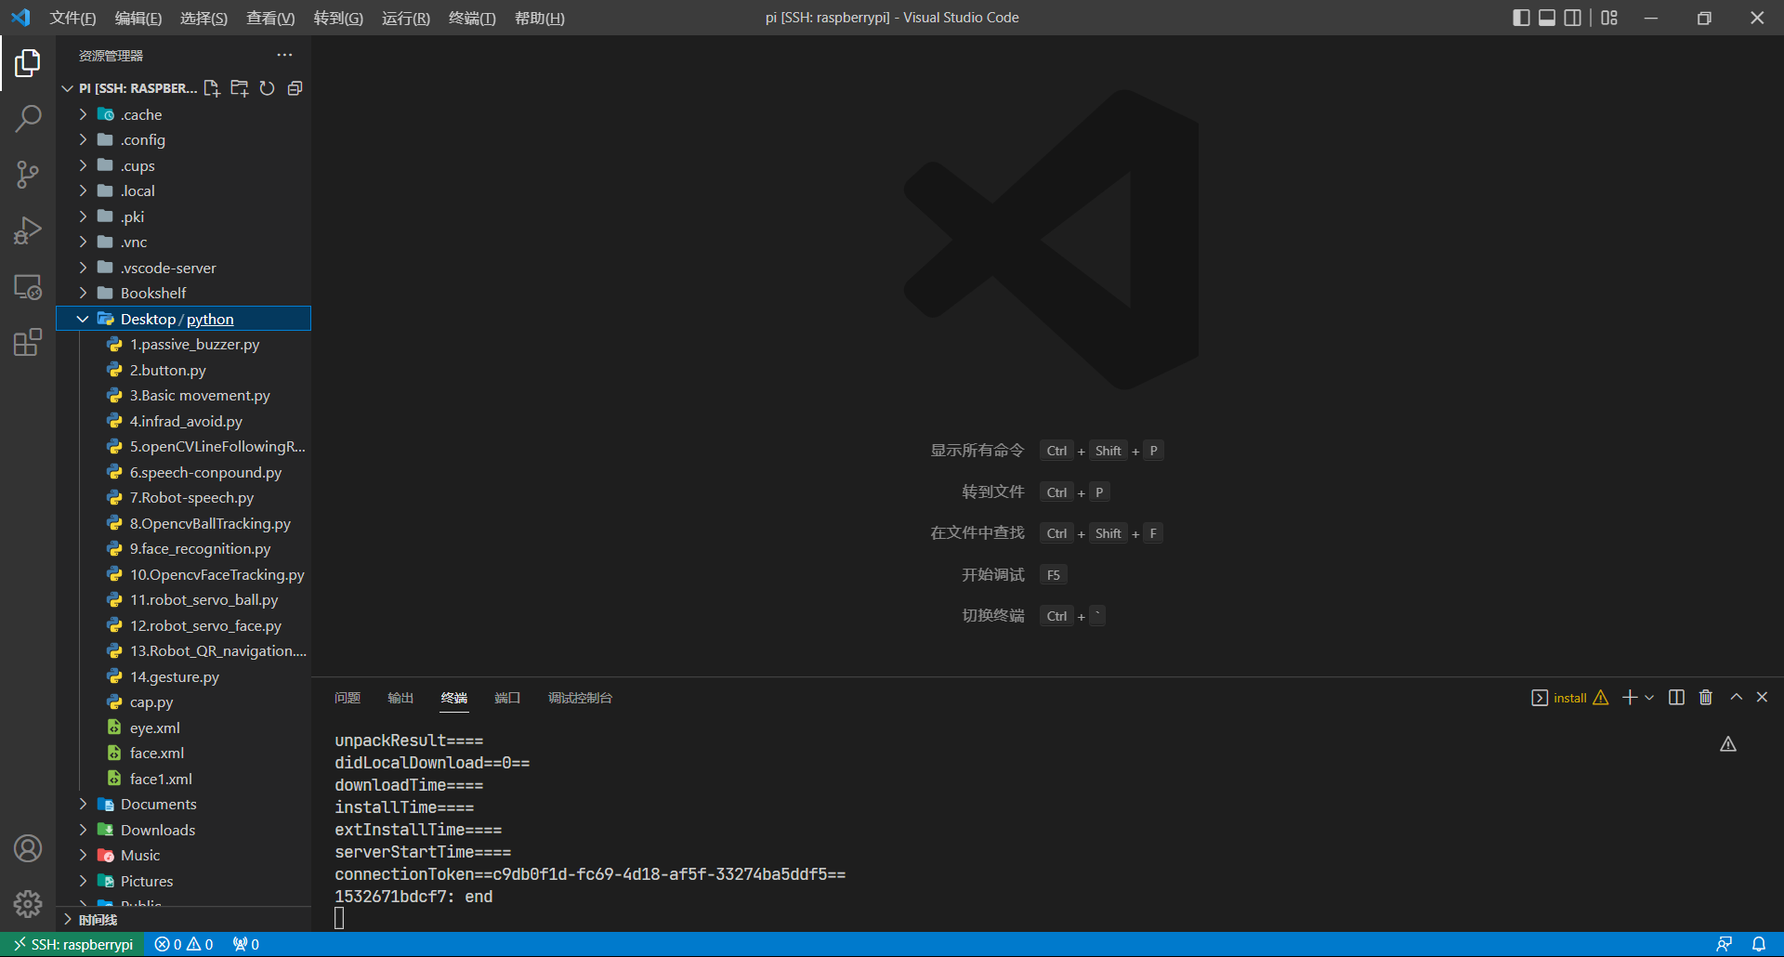
Task: Click the SSH: raspberrypi remote indicator
Action: pyautogui.click(x=72, y=944)
